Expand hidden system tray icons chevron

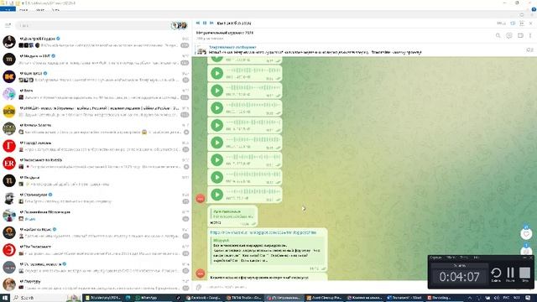click(470, 298)
